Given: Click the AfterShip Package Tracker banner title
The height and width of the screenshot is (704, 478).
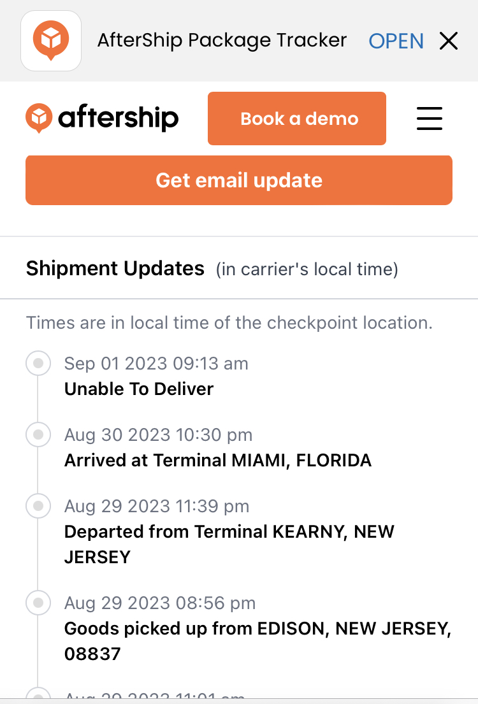Looking at the screenshot, I should pyautogui.click(x=222, y=40).
